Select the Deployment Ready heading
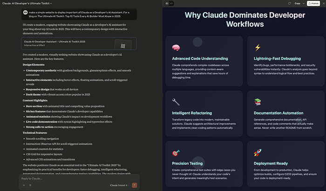The height and width of the screenshot is (191, 326). [x=271, y=164]
